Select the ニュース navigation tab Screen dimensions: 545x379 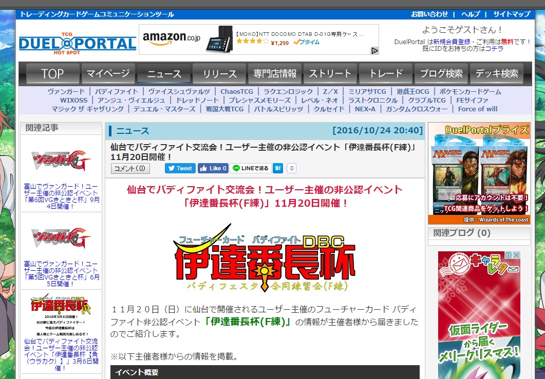click(x=164, y=73)
